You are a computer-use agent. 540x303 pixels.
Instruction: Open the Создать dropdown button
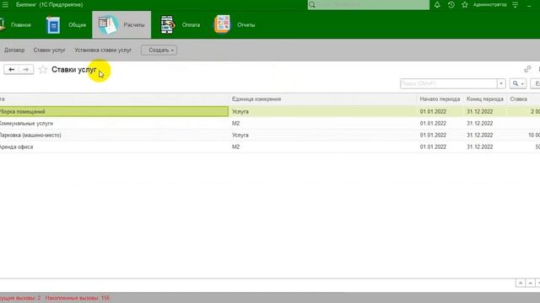[159, 50]
